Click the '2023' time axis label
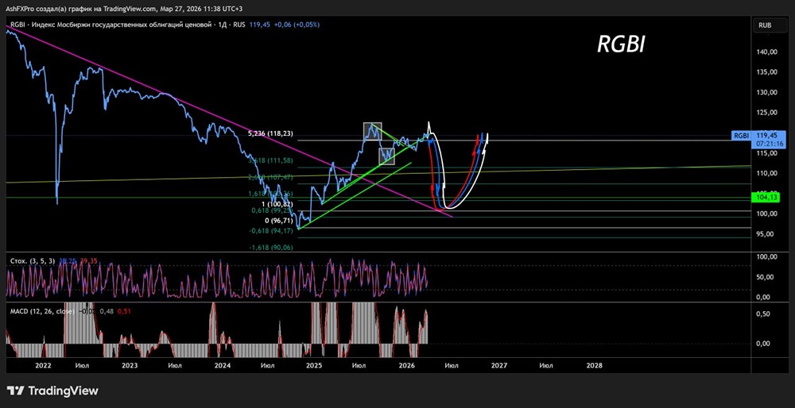This screenshot has width=795, height=408. (x=130, y=365)
